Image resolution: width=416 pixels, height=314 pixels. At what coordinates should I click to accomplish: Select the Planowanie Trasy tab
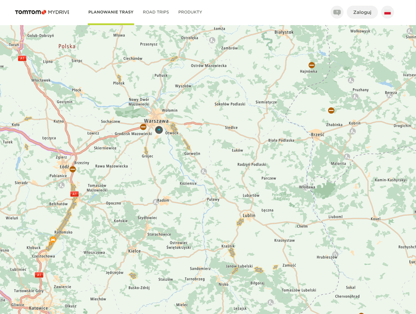111,12
